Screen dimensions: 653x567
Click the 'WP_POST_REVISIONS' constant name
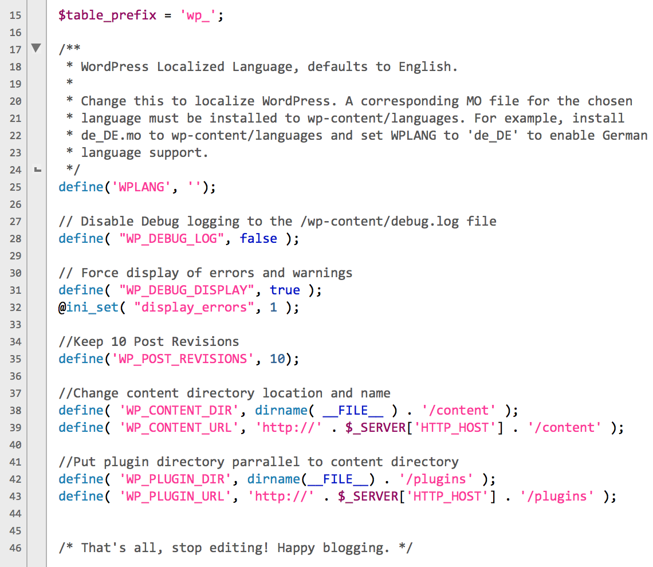[183, 359]
